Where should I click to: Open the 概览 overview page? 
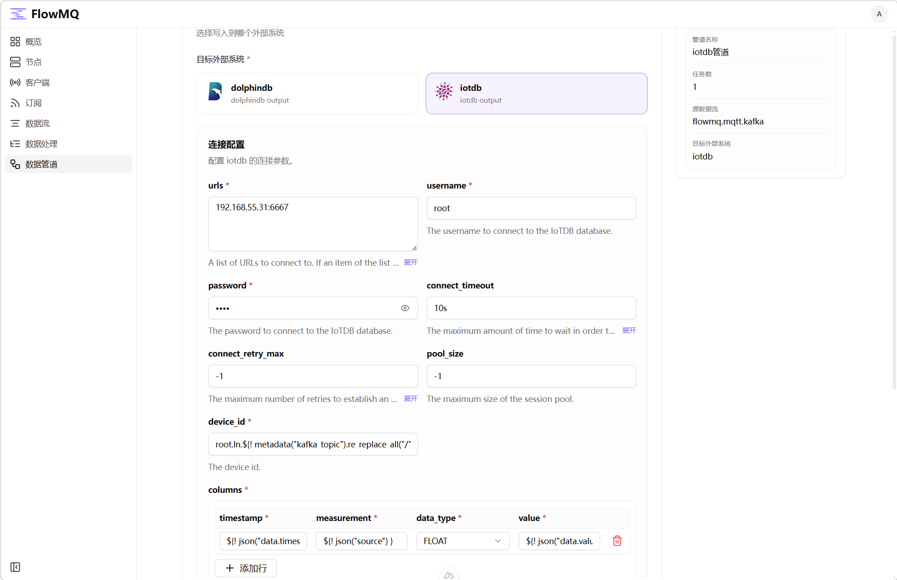point(33,42)
